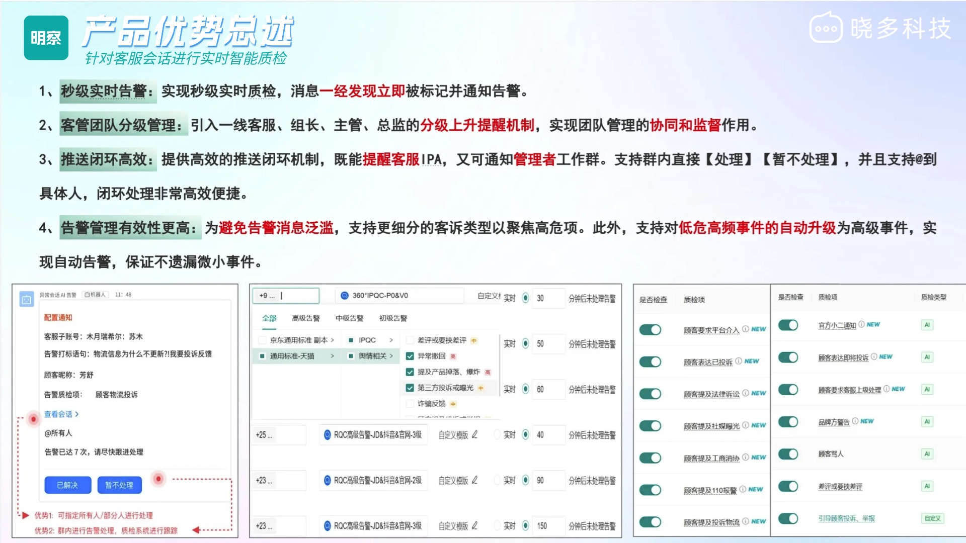Expand the 通用标准-天猫 entry
966x543 pixels.
click(333, 356)
